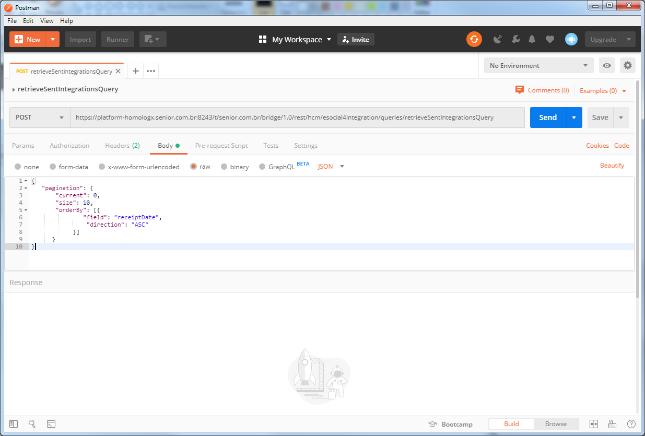Switch to Browse mode

point(556,423)
